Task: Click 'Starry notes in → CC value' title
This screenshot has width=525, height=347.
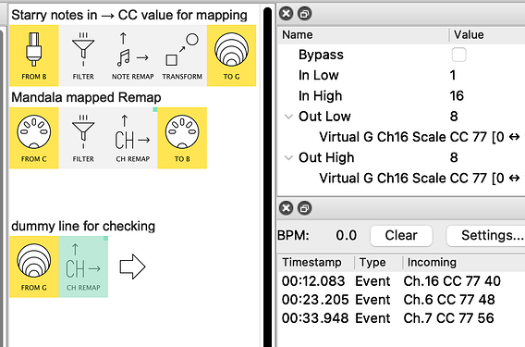Action: coord(129,15)
